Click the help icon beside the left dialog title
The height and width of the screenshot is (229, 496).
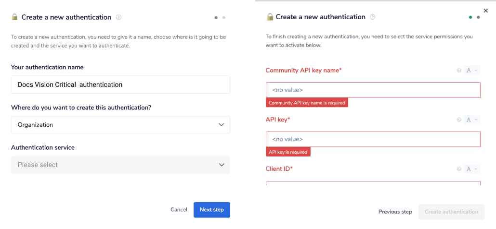(119, 17)
